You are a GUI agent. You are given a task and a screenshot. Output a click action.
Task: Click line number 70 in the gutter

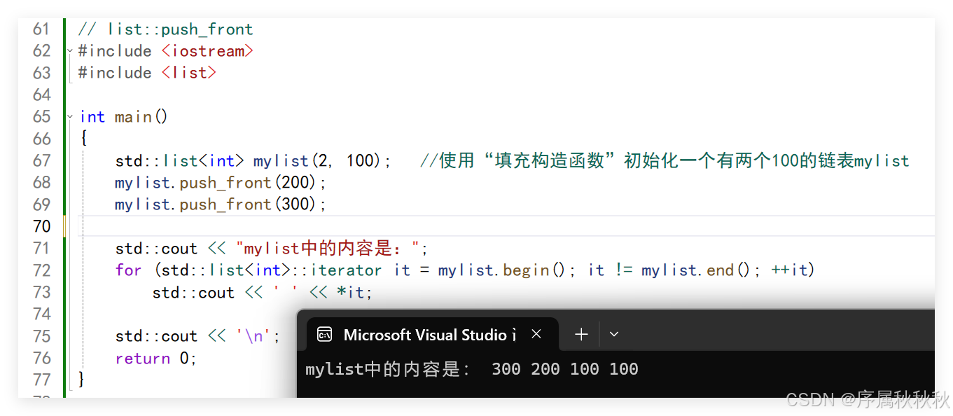(x=42, y=226)
